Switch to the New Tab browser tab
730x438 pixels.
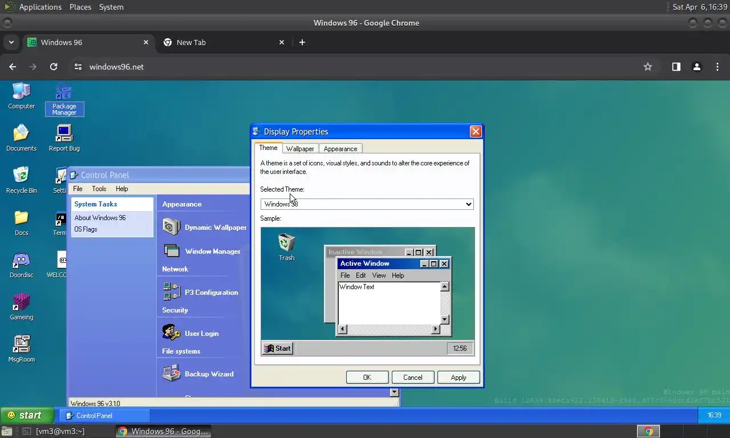click(x=224, y=42)
